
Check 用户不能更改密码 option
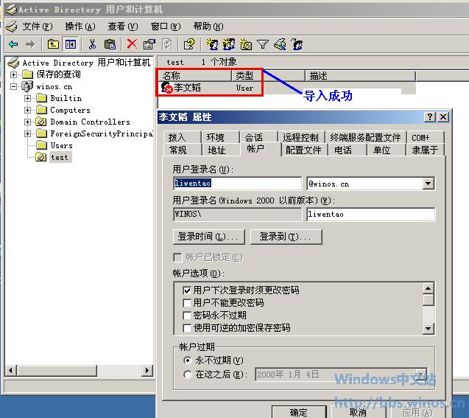[x=187, y=303]
